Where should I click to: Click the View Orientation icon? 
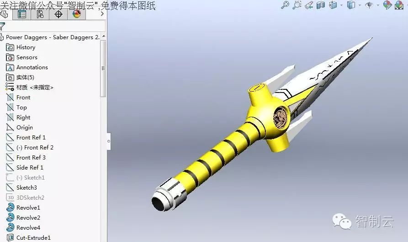(333, 5)
